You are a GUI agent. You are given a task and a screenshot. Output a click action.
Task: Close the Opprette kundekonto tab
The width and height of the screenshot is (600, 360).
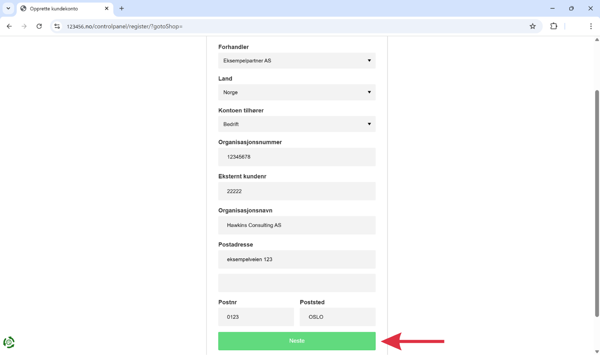(x=107, y=8)
